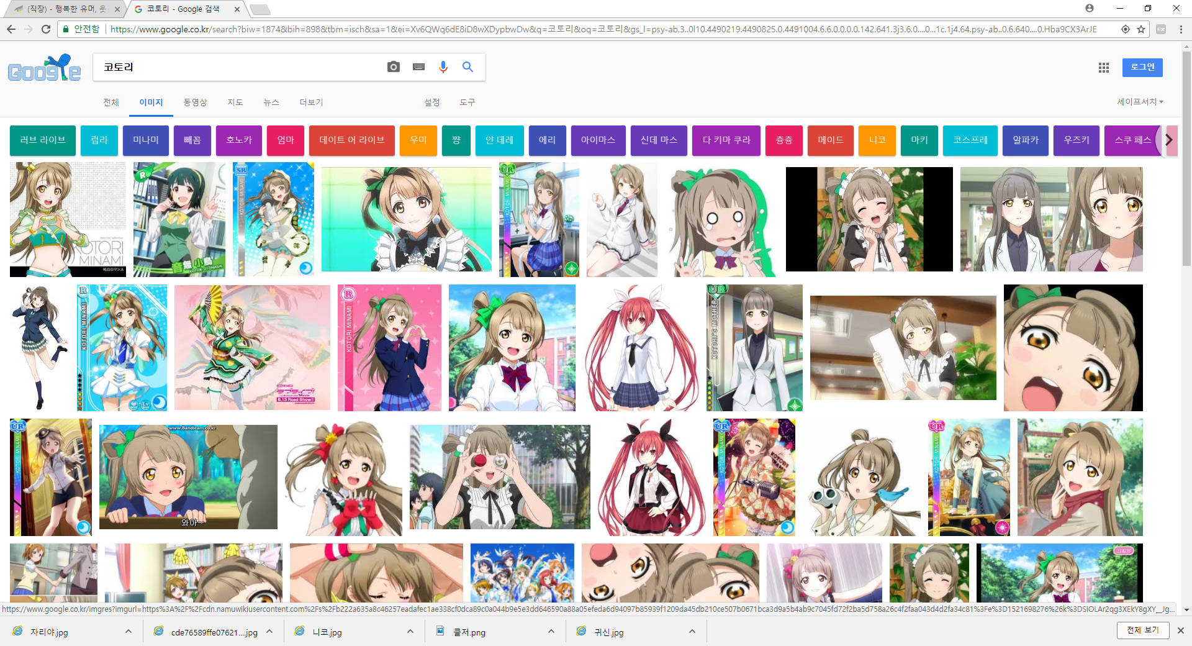Image resolution: width=1192 pixels, height=646 pixels.
Task: Filter images by 호노카 chip
Action: [x=239, y=140]
